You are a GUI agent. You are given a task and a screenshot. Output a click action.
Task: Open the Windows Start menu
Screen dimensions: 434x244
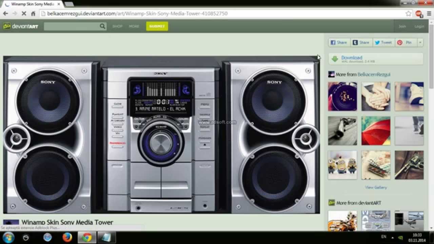[8, 238]
